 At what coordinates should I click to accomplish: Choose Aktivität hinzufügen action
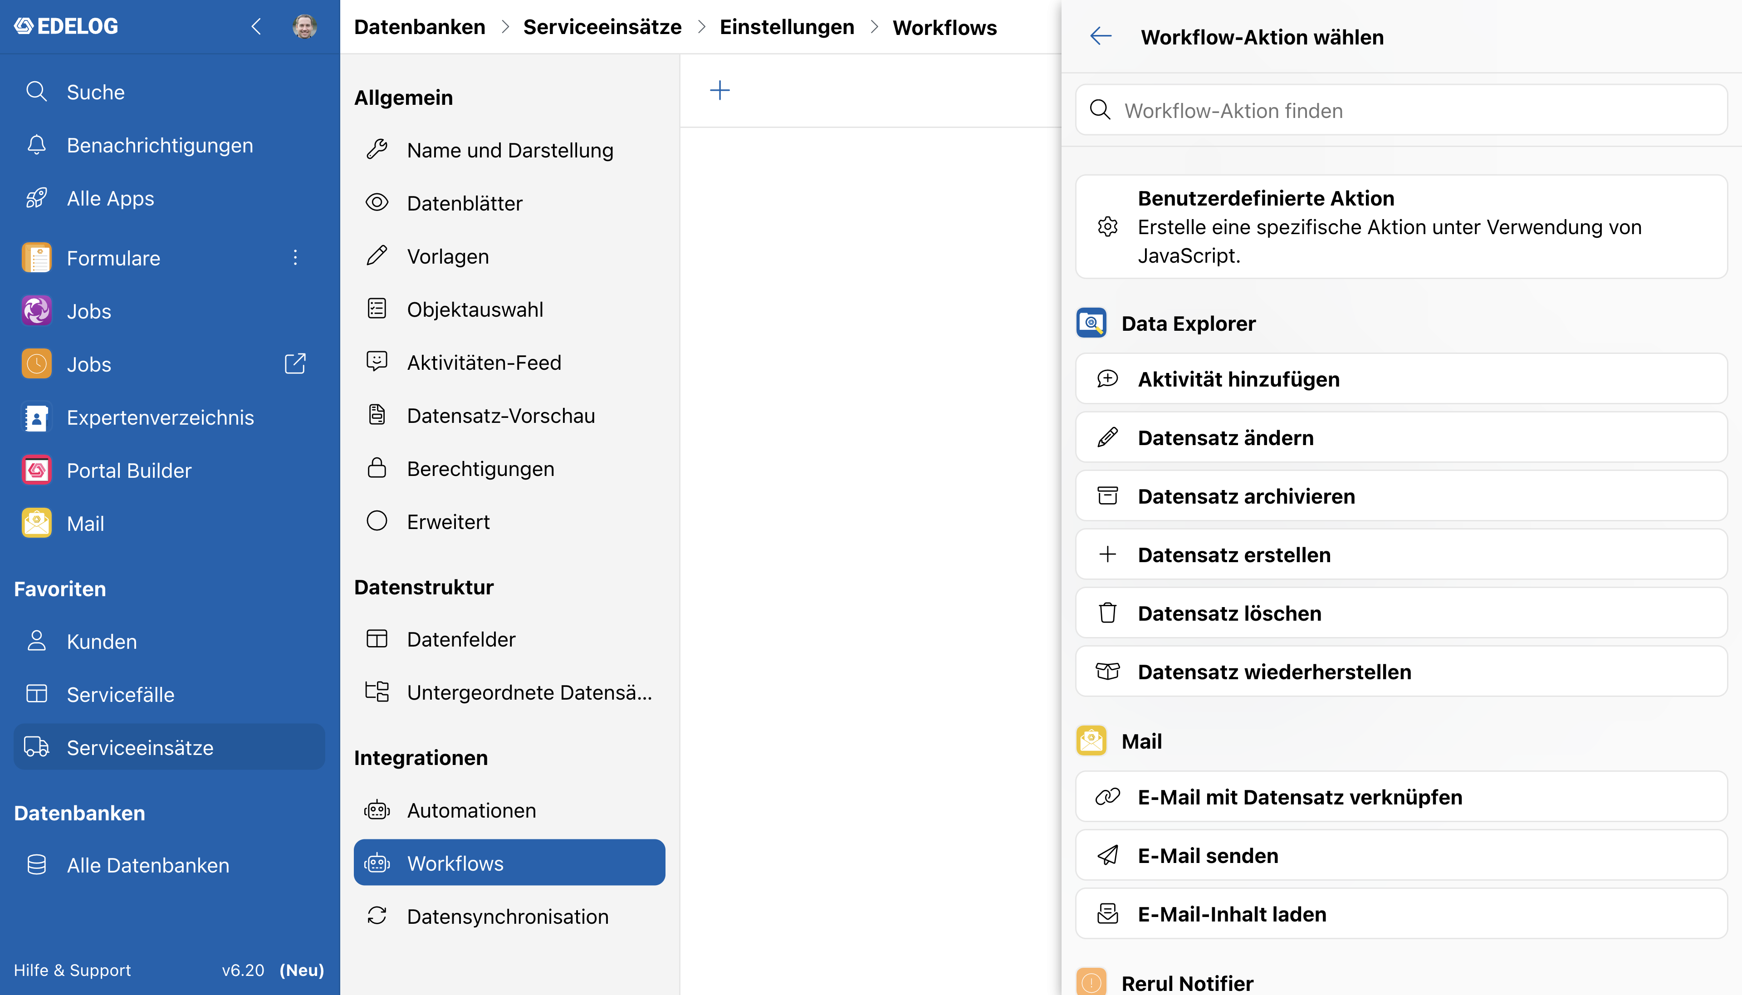pos(1401,378)
